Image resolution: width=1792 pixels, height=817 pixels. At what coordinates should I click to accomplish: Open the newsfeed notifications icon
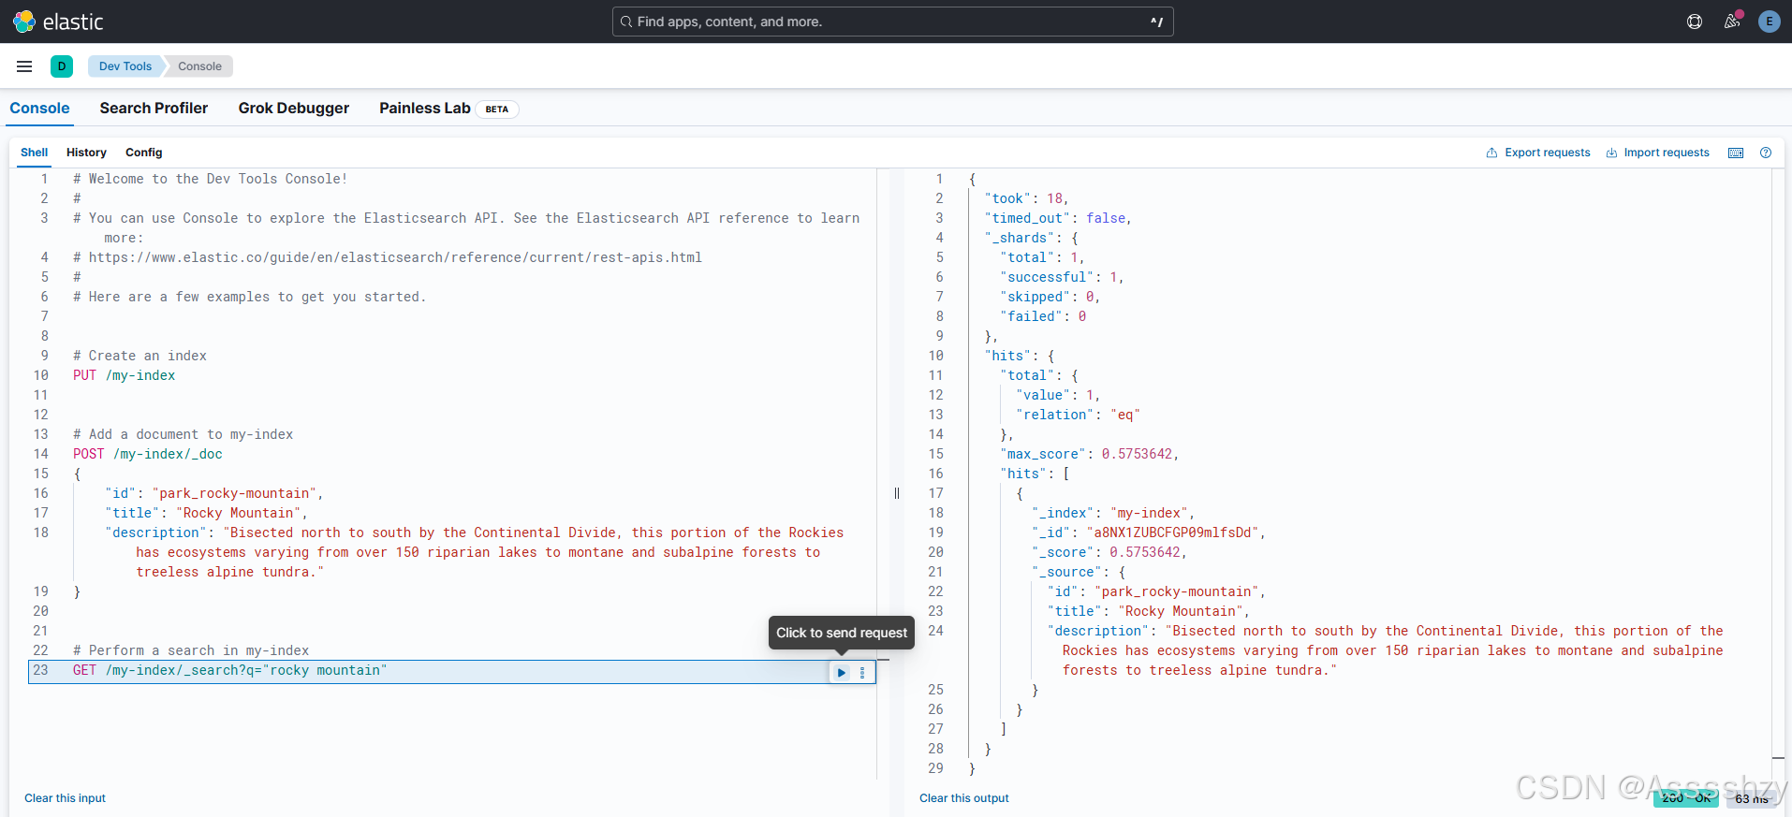point(1732,22)
